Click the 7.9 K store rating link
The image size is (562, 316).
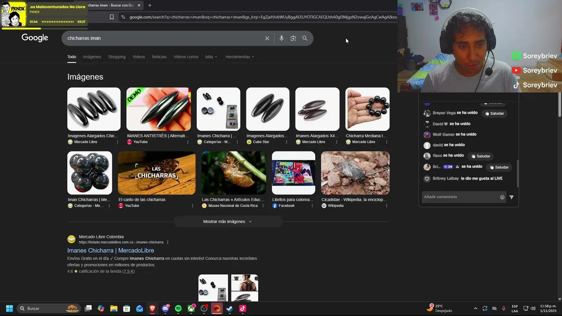(x=129, y=271)
